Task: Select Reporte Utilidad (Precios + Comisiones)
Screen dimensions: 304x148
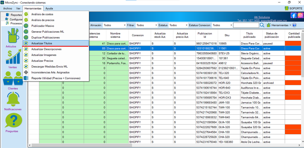Action: [56, 78]
